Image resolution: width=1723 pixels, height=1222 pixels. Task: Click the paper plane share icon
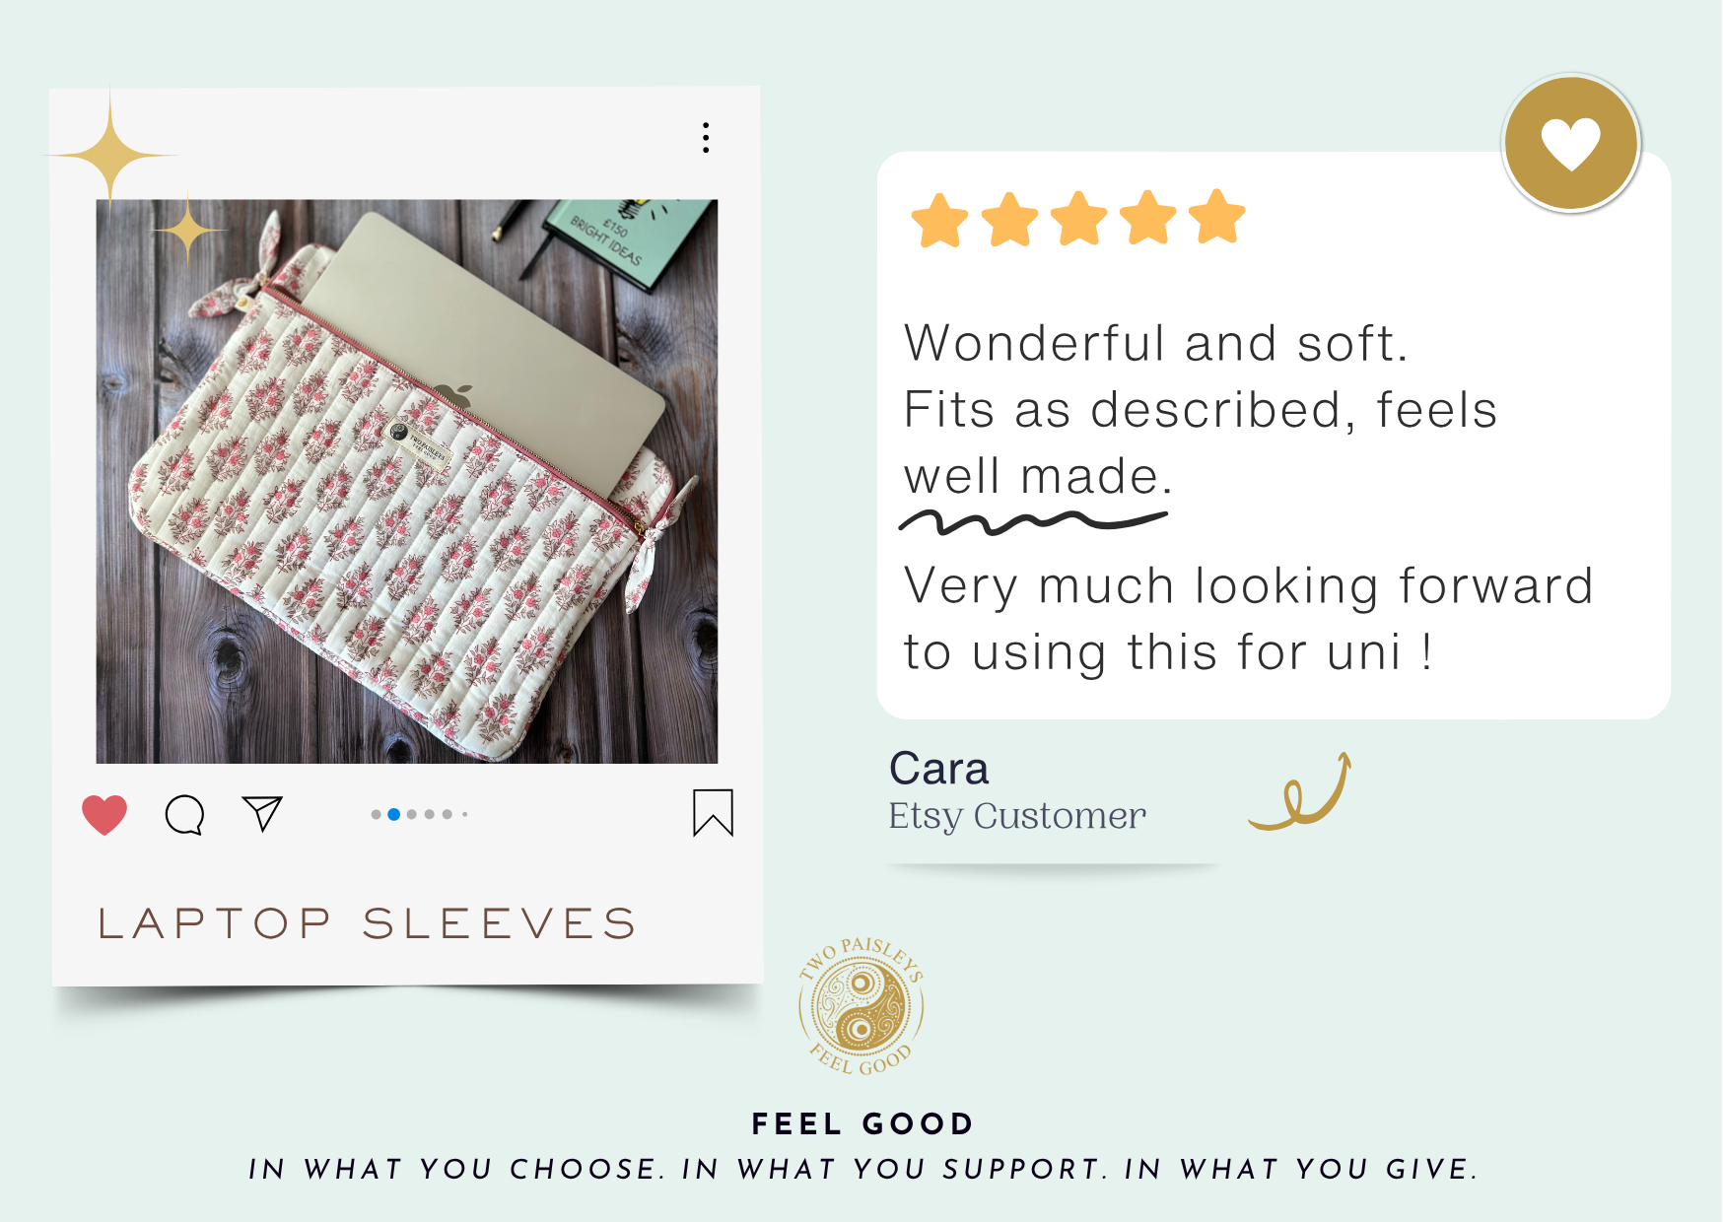tap(262, 813)
